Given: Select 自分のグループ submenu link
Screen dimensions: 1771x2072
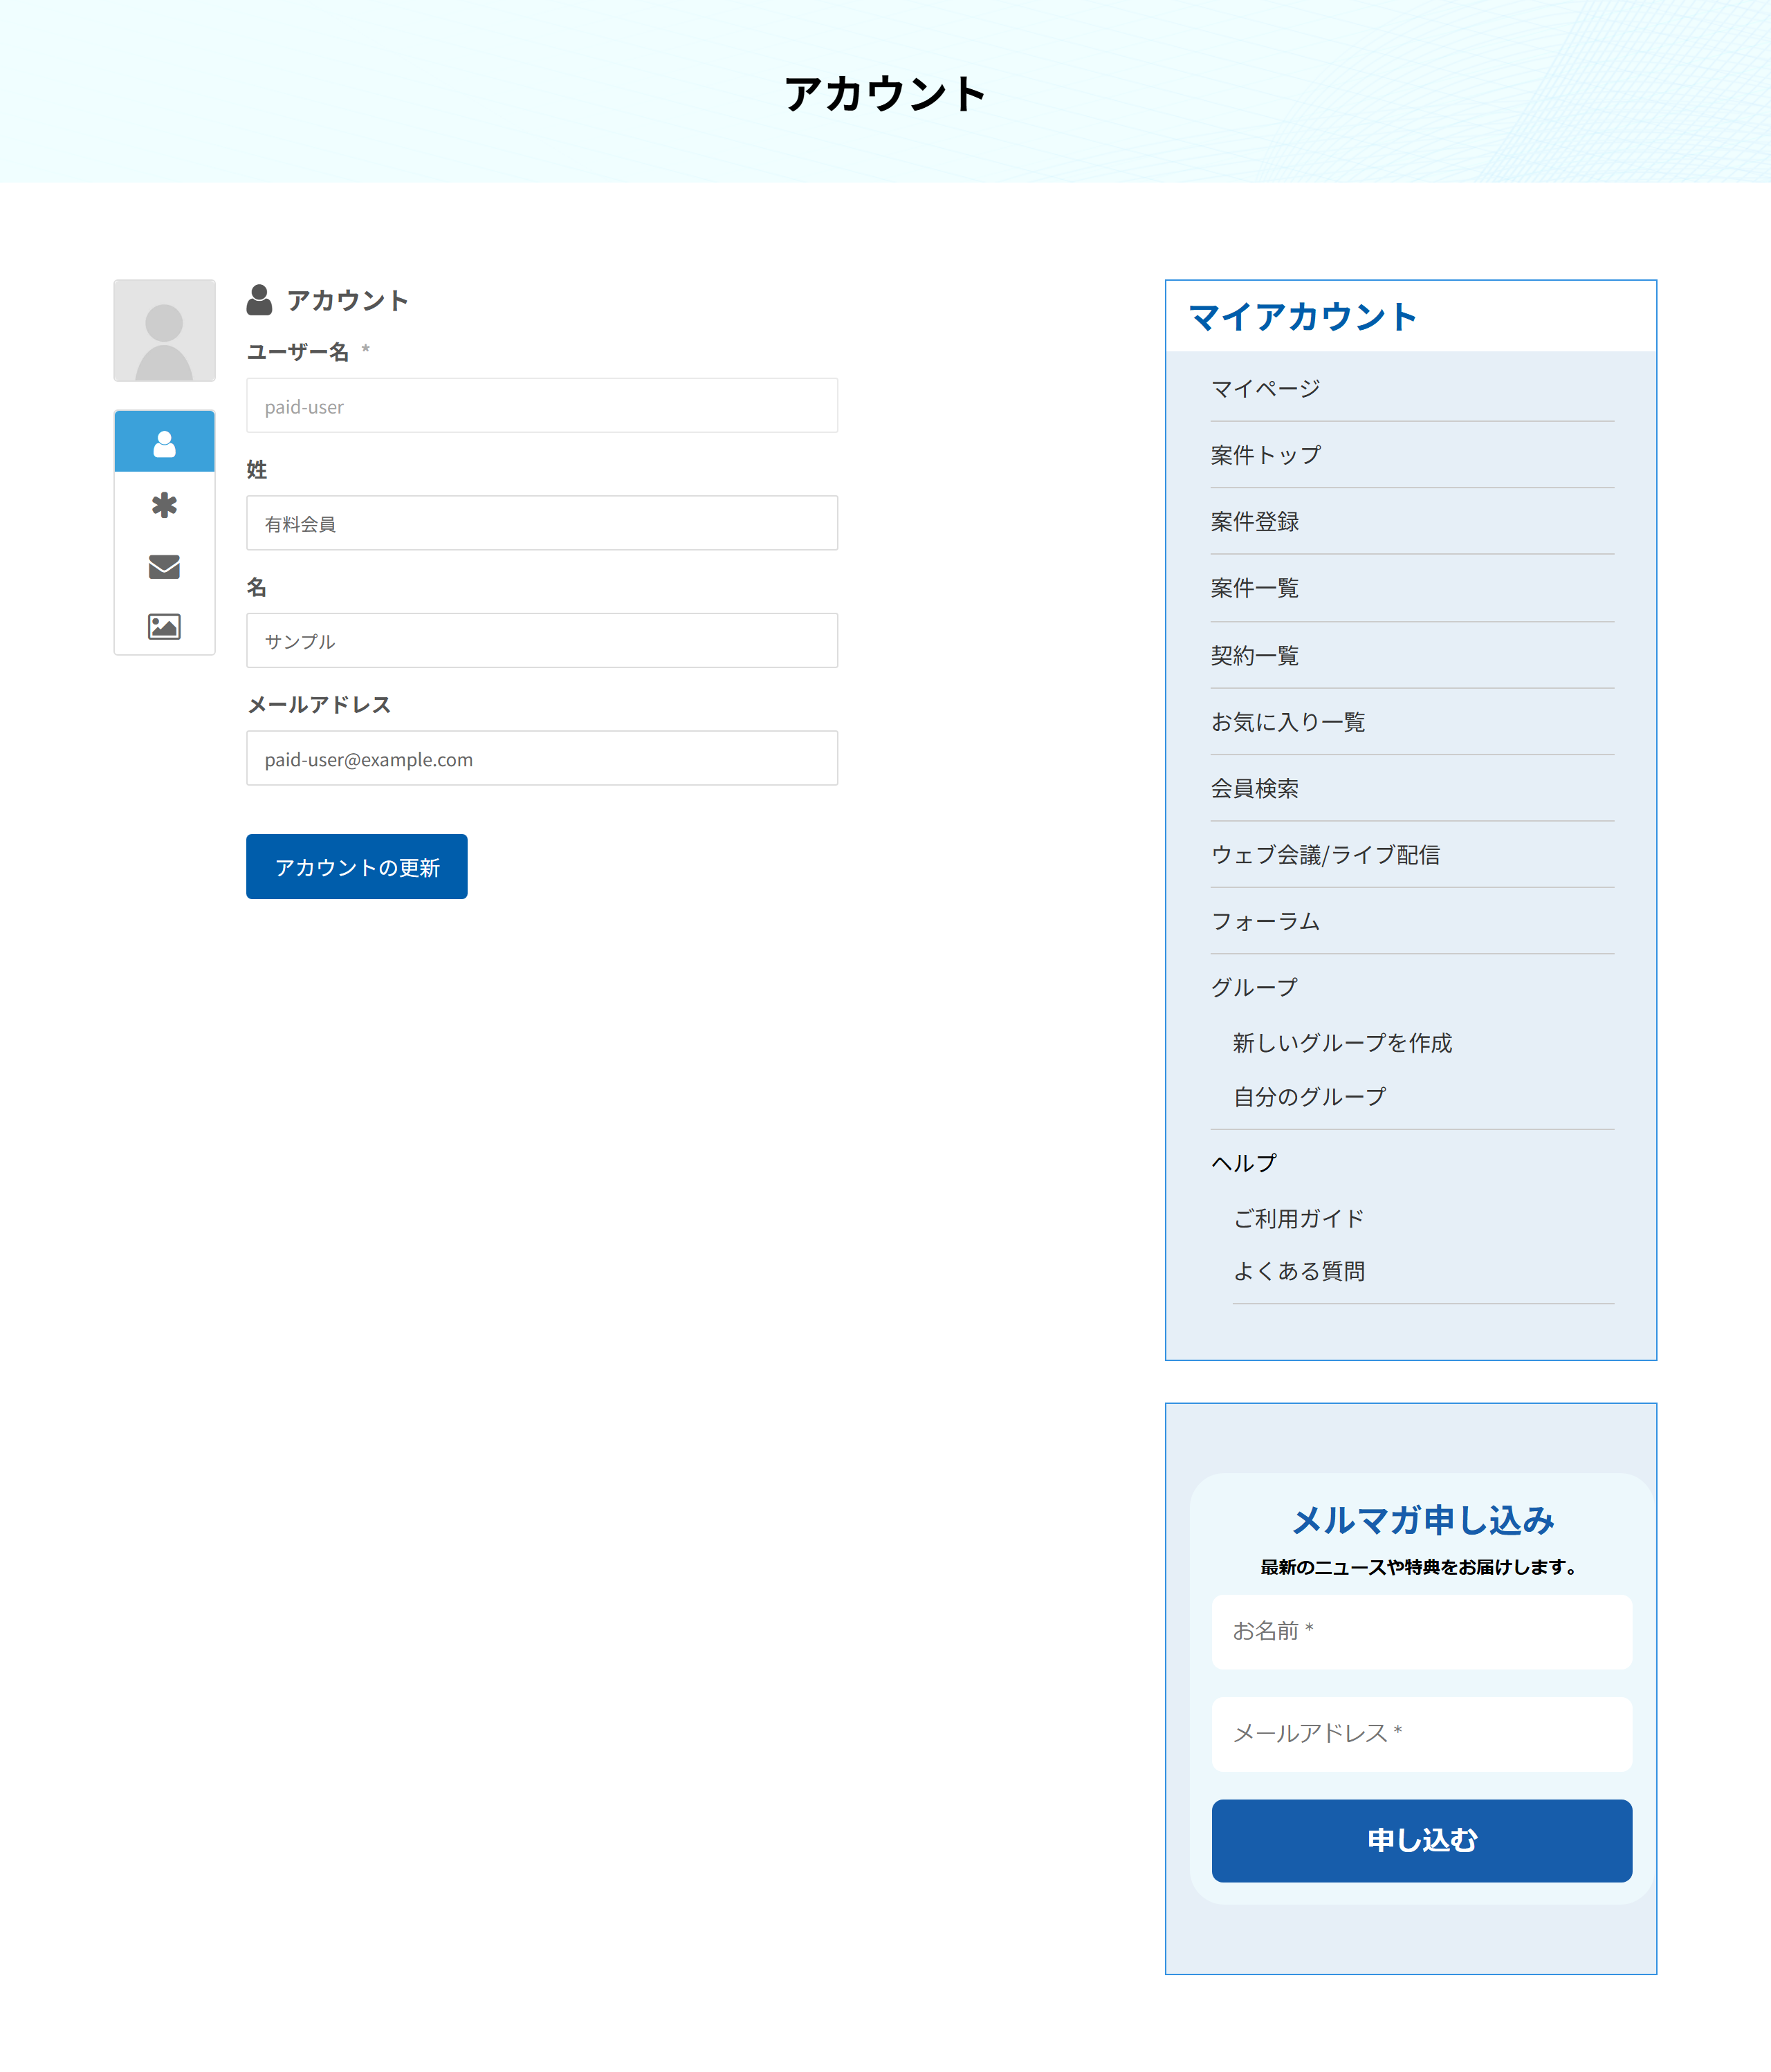Looking at the screenshot, I should point(1309,1097).
